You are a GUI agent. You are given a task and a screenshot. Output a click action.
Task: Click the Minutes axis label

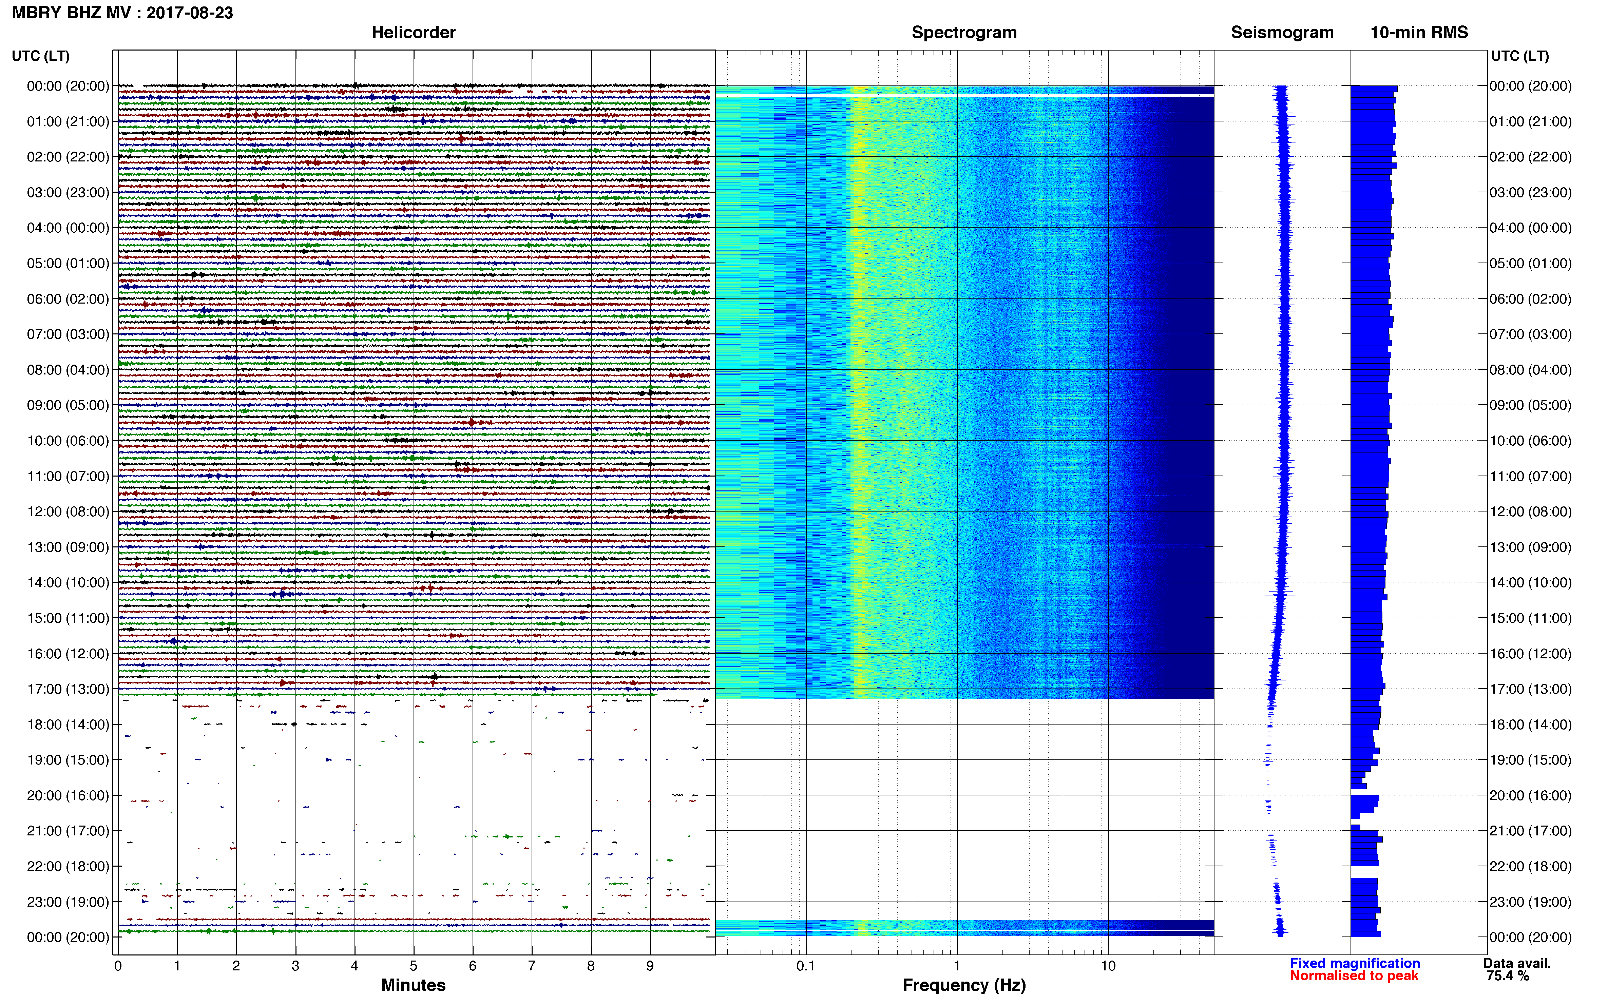coord(414,985)
